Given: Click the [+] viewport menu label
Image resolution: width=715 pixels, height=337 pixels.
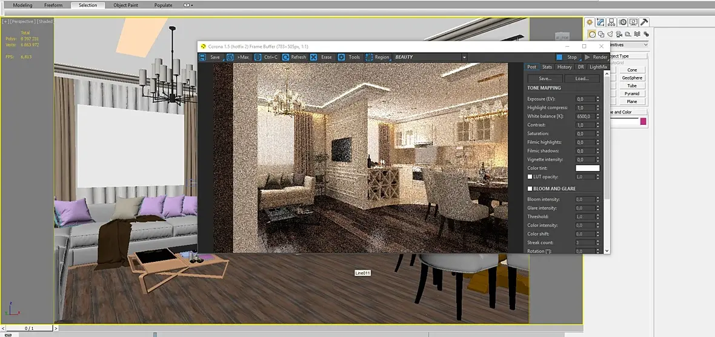Looking at the screenshot, I should click(x=5, y=21).
